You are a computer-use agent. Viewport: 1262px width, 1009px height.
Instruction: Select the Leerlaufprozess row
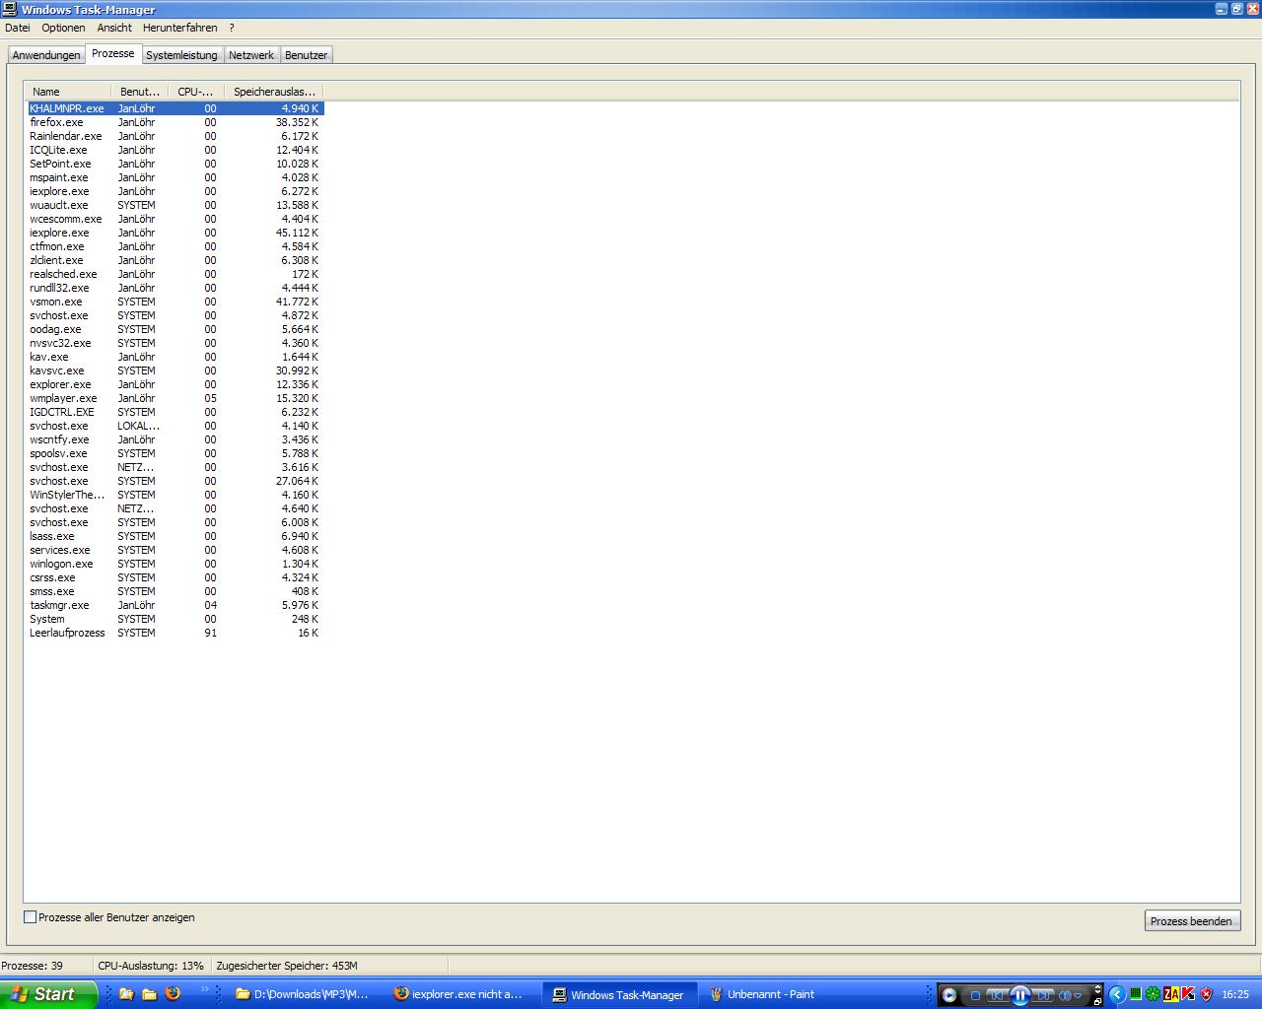click(x=175, y=633)
